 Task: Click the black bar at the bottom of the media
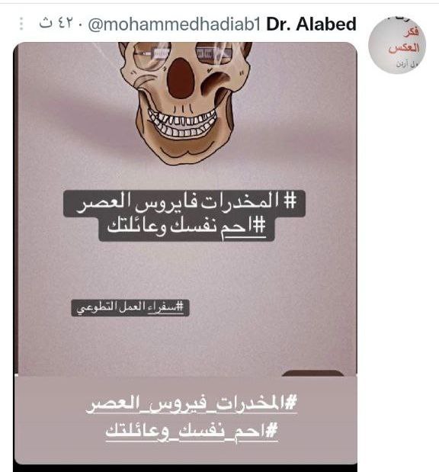click(x=185, y=468)
